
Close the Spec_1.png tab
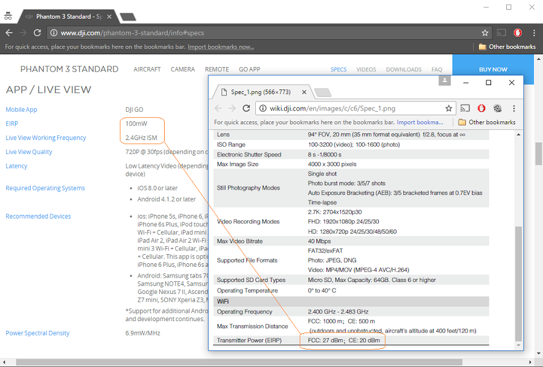(304, 92)
